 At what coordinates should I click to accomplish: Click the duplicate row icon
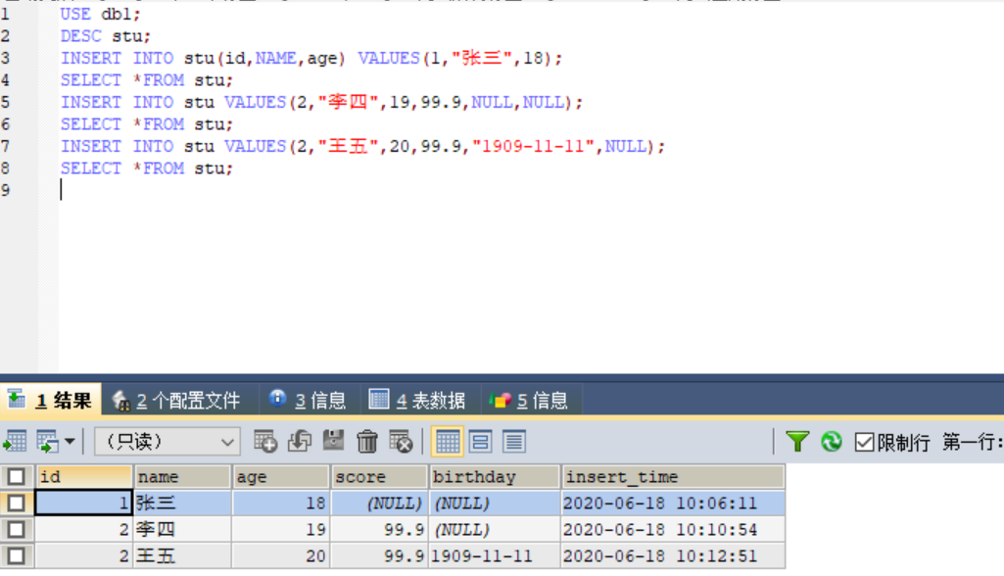click(x=299, y=442)
